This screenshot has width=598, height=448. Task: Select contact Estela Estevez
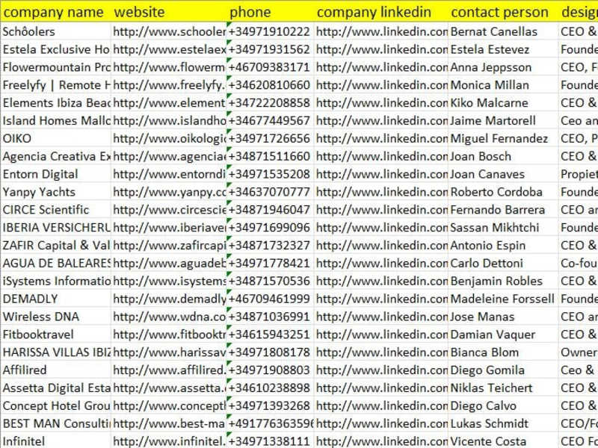pos(503,49)
